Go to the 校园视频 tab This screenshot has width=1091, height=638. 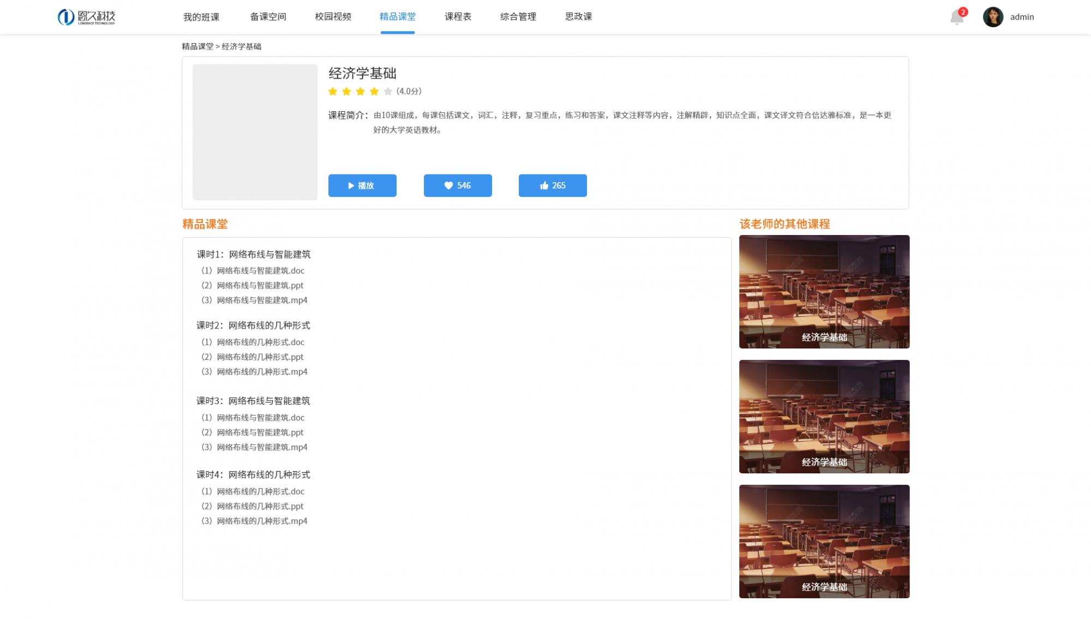(x=333, y=17)
